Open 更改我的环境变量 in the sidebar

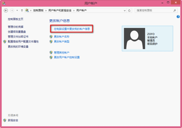[x=18, y=47]
